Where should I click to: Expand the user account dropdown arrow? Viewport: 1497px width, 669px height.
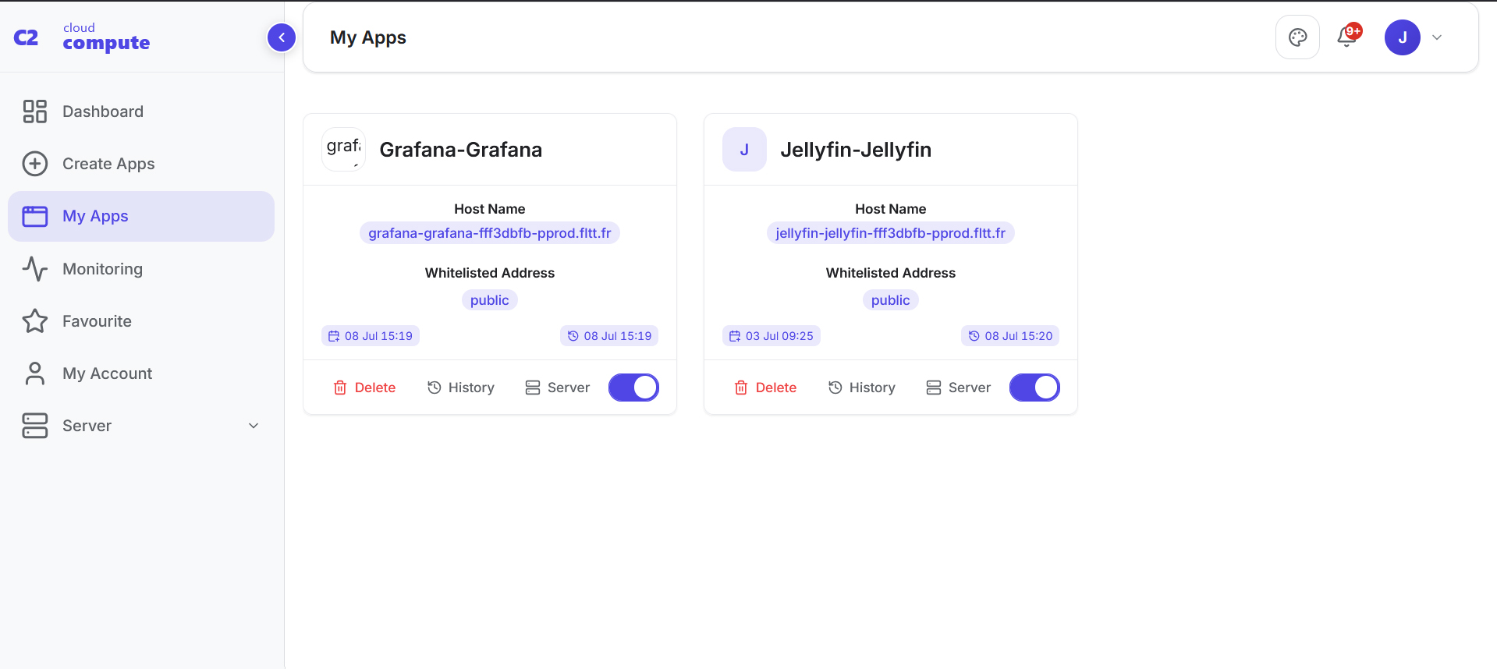1437,37
